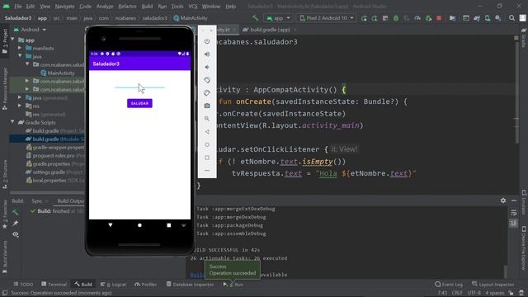Screen dimensions: 528x297
Task: Toggle soft-wrap in the build console
Action: [x=513, y=213]
